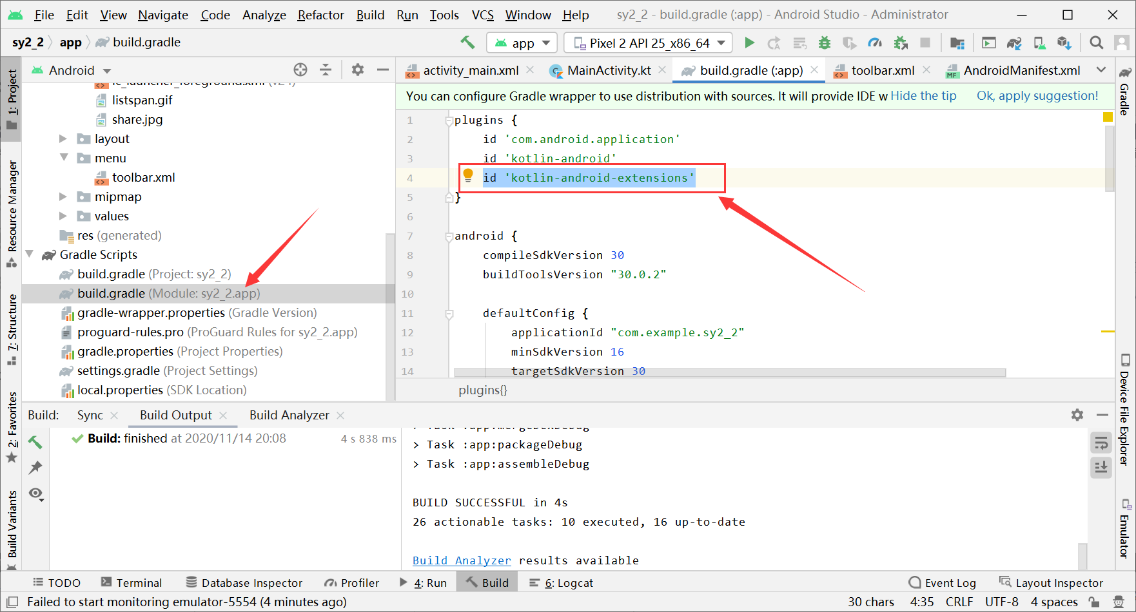This screenshot has height=612, width=1136.
Task: Click the UTF-8 encoding indicator
Action: pyautogui.click(x=1001, y=602)
